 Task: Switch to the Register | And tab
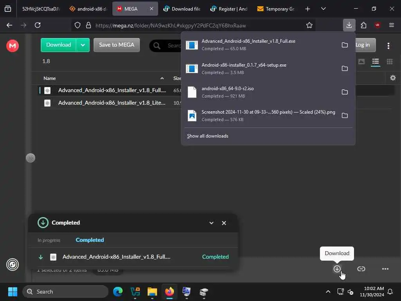(x=229, y=9)
